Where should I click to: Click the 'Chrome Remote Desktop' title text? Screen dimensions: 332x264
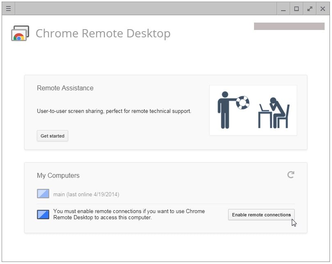(103, 33)
